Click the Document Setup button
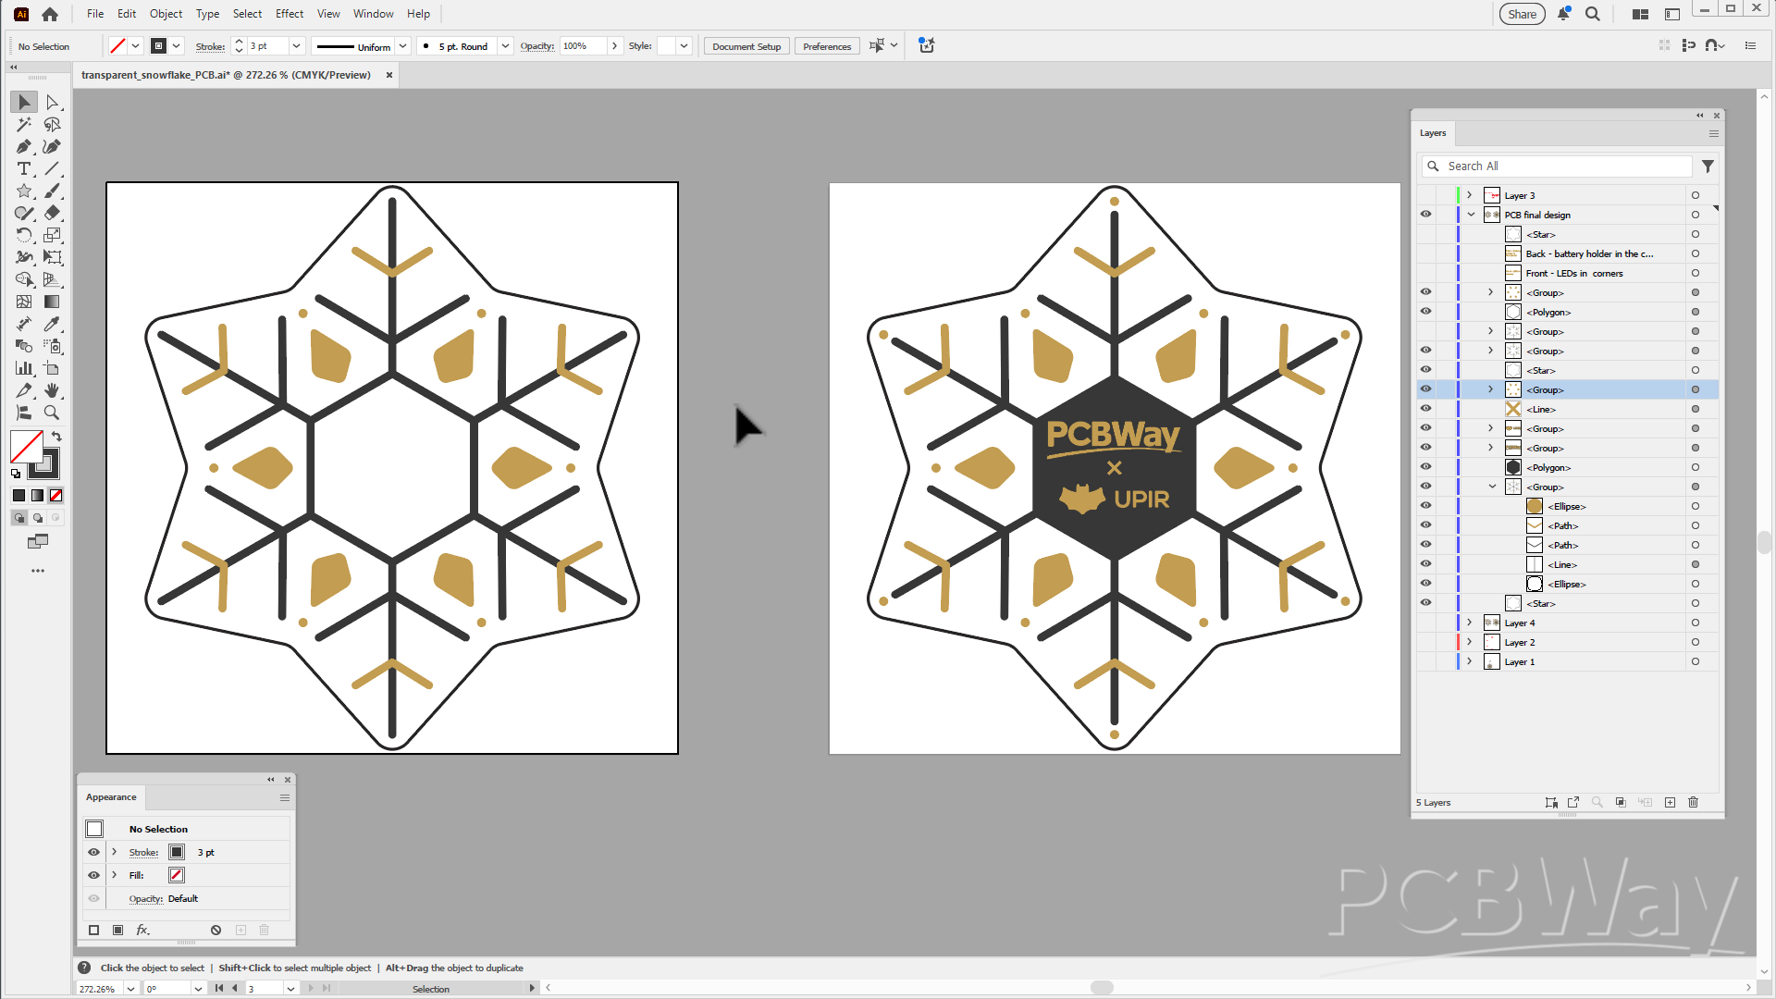 click(746, 46)
